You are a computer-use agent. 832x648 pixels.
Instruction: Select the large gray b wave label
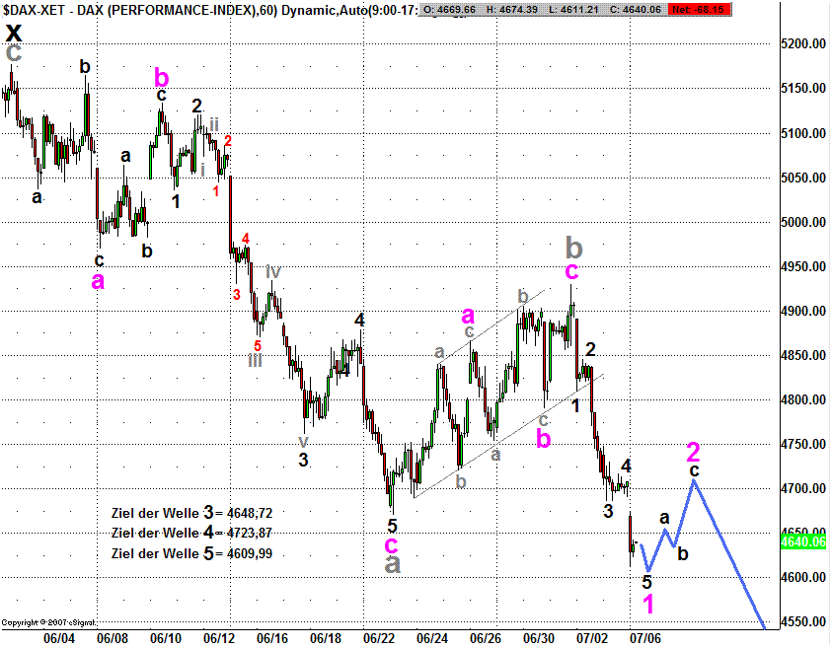point(573,246)
